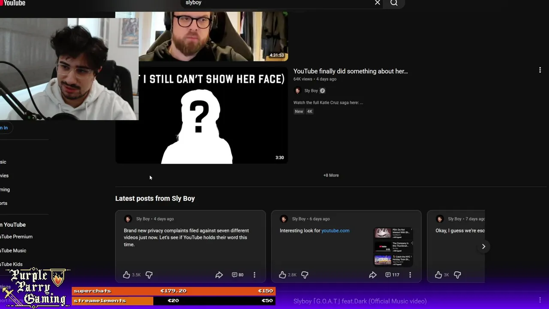Open more options on Interesting look post
Screen dimensions: 549x309
(410, 275)
